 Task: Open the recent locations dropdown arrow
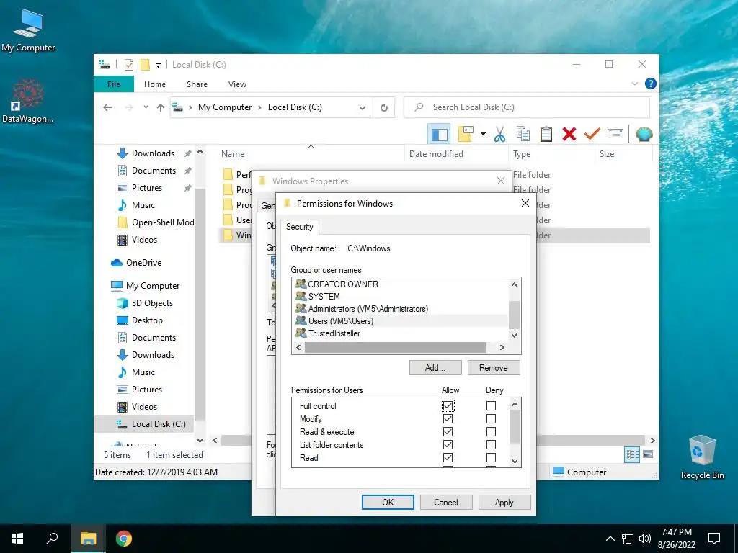click(x=146, y=107)
